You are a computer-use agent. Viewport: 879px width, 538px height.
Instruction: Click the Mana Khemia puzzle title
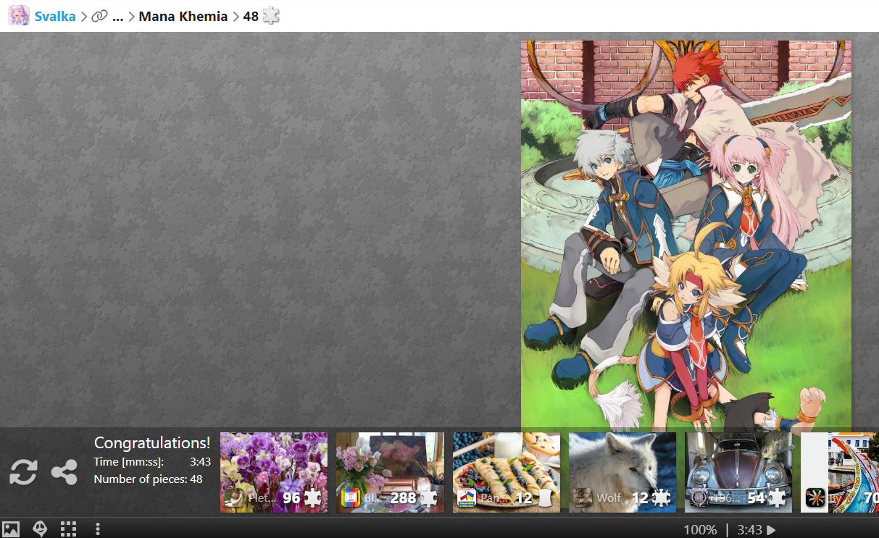pyautogui.click(x=183, y=16)
